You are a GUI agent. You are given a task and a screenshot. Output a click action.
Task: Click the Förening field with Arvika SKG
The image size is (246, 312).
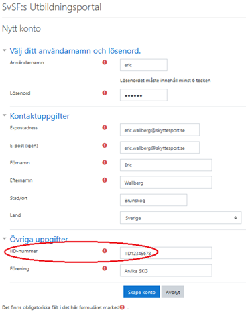click(166, 270)
